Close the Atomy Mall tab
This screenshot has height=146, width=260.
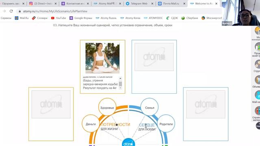click(120, 4)
